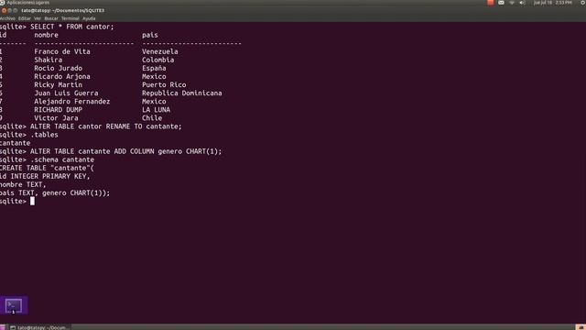
Task: Click the 'Venezuela' cell
Action: 160,51
